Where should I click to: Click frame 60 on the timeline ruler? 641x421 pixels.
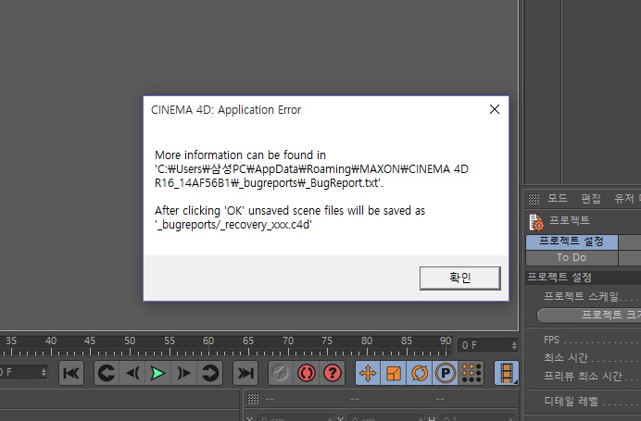coord(208,341)
